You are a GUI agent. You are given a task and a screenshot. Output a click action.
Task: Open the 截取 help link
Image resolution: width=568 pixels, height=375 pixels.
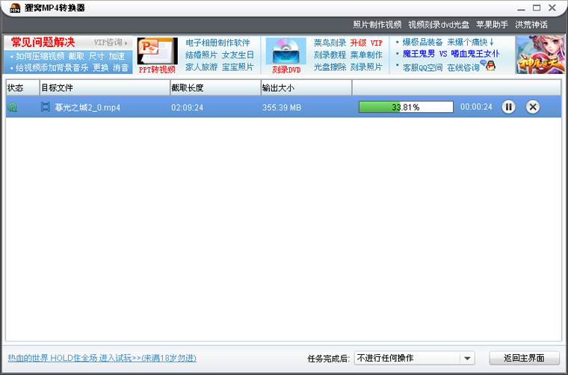click(76, 57)
